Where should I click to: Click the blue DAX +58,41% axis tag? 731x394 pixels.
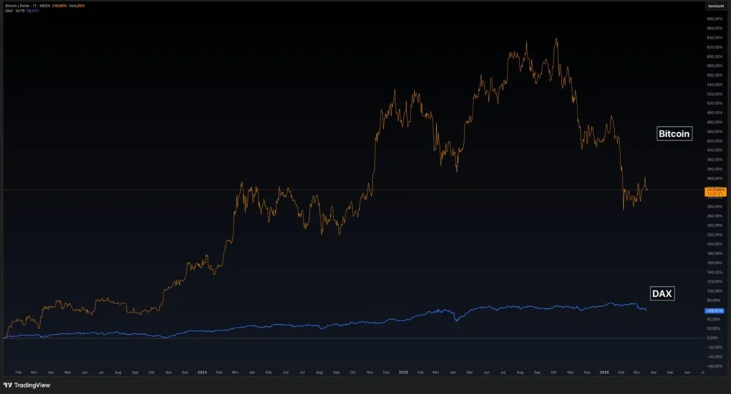[x=714, y=310]
